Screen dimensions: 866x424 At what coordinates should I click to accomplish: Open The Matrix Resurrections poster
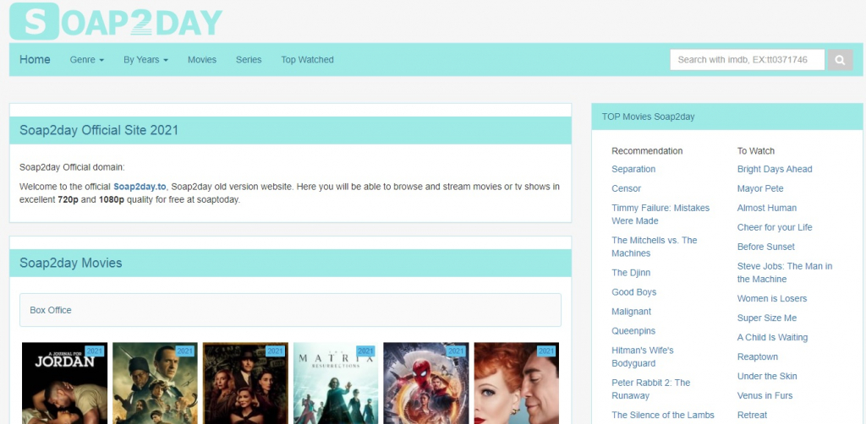[336, 383]
